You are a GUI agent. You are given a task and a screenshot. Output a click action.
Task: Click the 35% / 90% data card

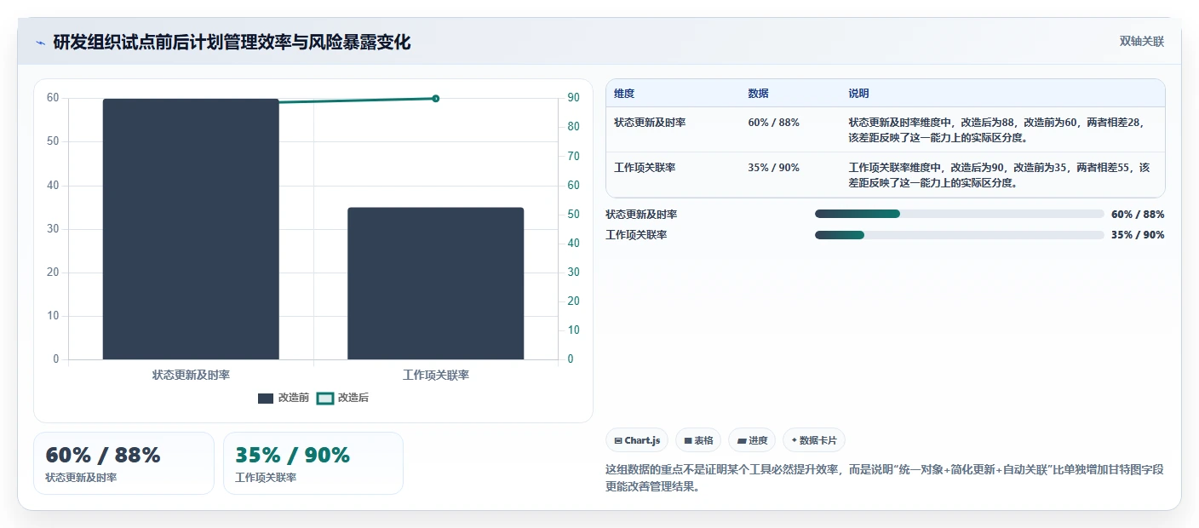[x=313, y=463]
